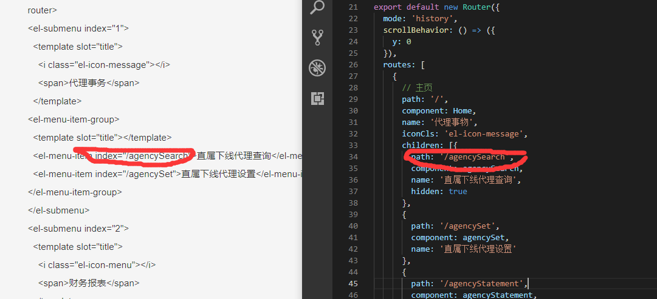Select line number 45 in editor gutter
657x299 pixels.
353,283
